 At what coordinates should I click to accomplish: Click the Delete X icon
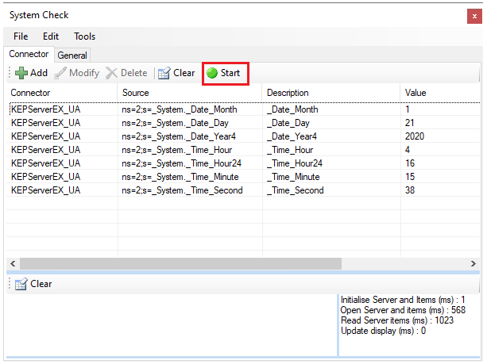coord(111,73)
